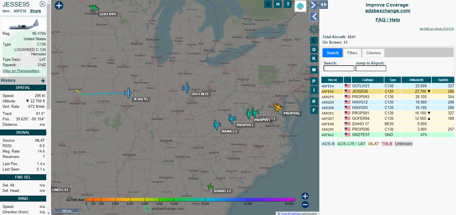Select GOFER94 row in aircraft table

point(388,118)
